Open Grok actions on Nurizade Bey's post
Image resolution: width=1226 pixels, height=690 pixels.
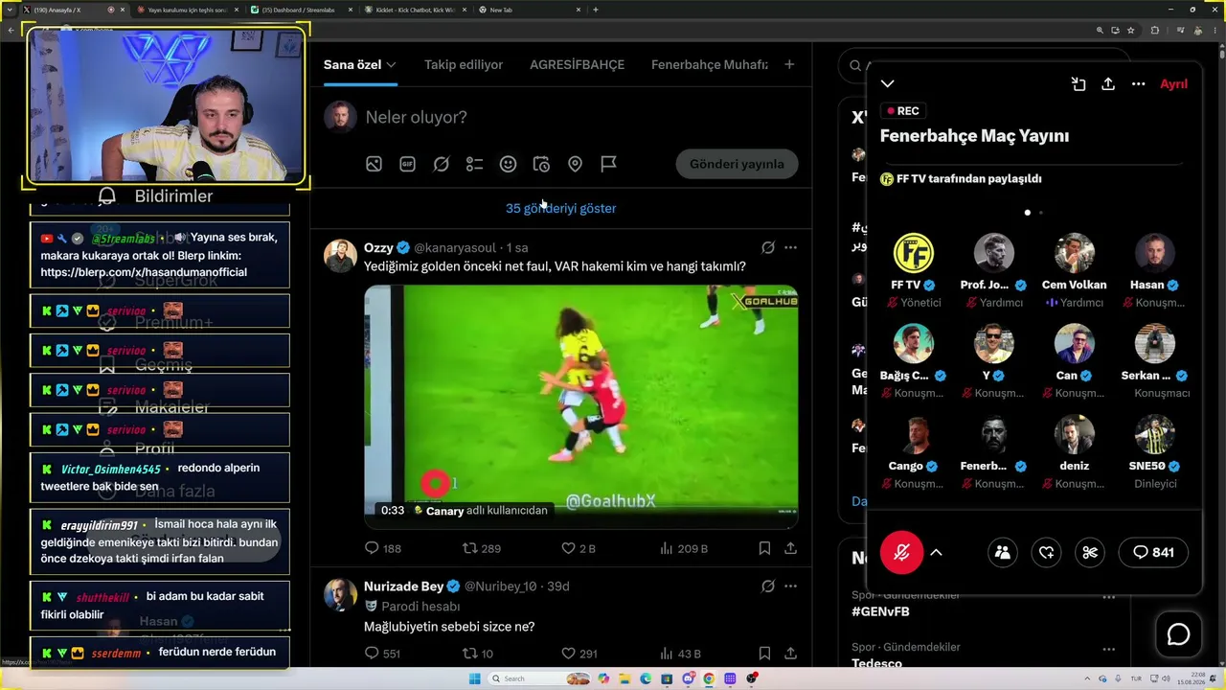(767, 586)
